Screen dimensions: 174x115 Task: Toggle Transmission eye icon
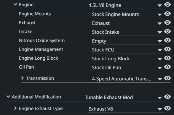point(167,78)
